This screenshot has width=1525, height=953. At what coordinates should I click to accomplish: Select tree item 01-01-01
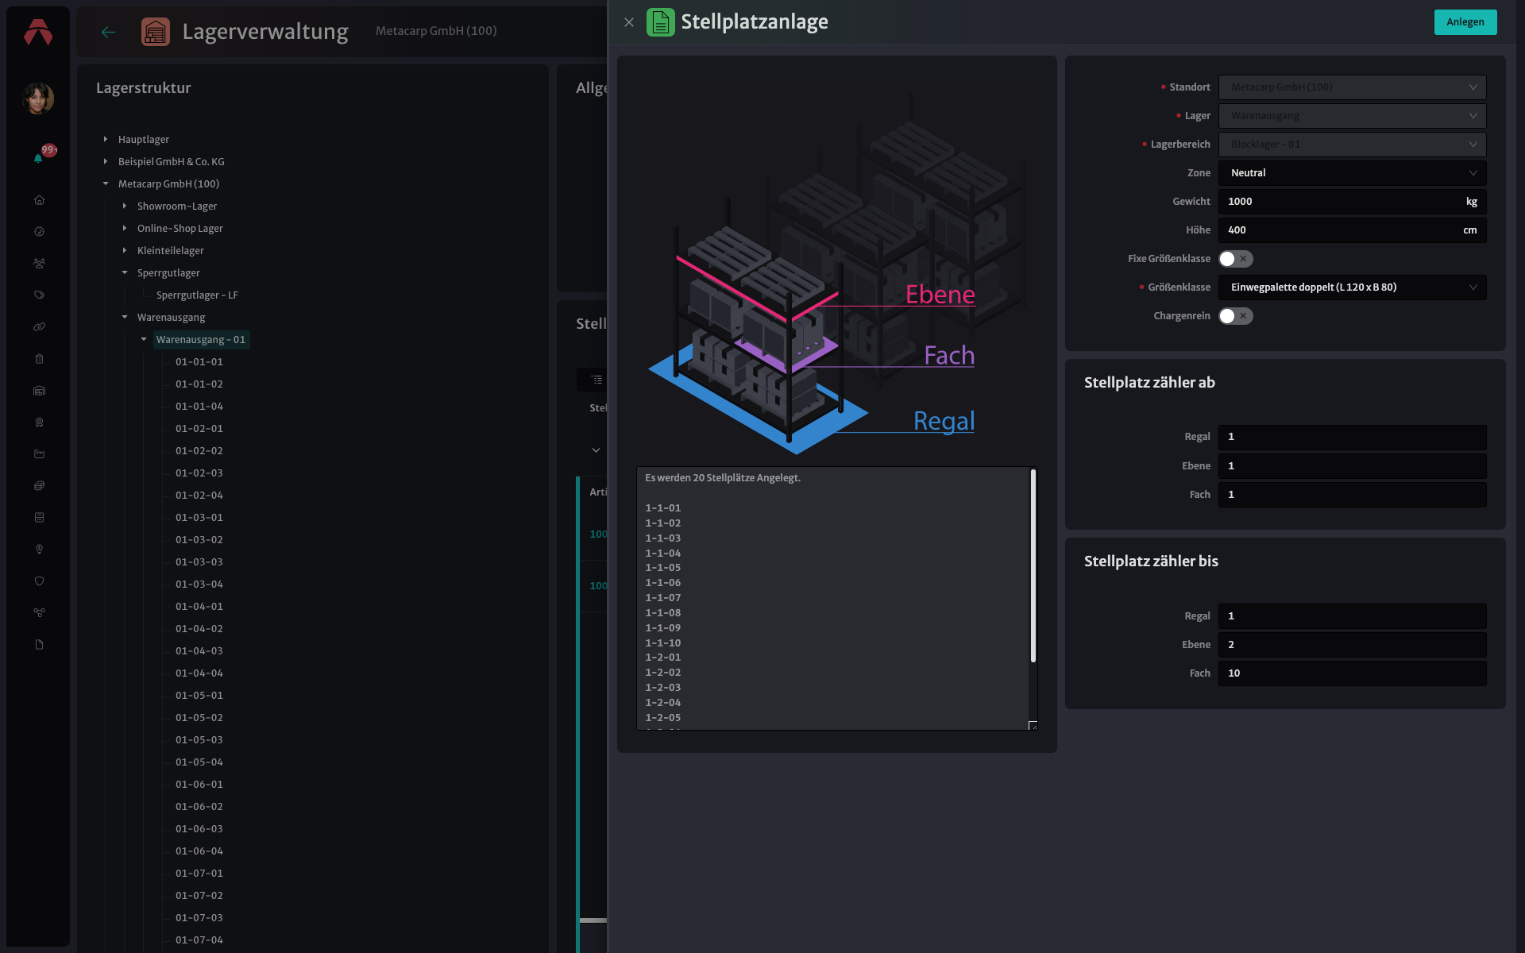coord(199,361)
